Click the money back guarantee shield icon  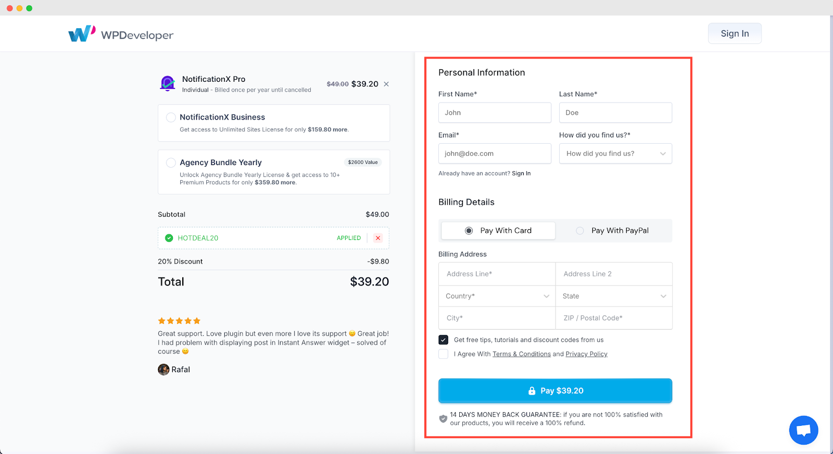click(443, 419)
